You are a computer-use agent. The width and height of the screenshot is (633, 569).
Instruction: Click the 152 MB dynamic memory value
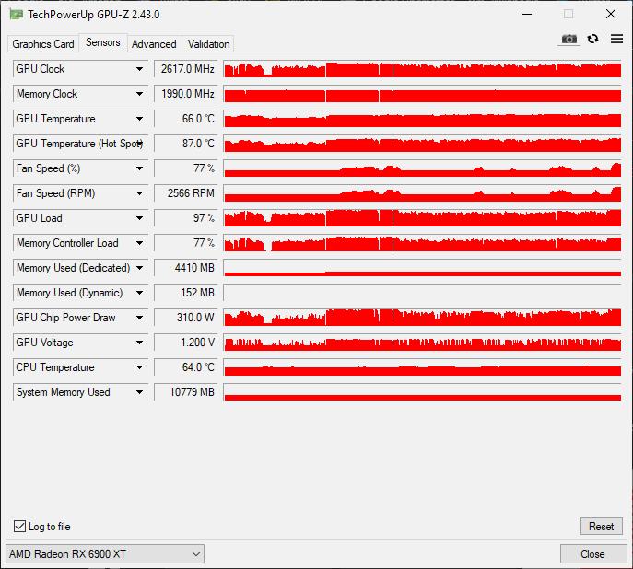[186, 293]
